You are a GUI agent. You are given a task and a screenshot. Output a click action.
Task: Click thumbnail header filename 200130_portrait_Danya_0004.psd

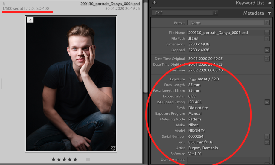110,4
